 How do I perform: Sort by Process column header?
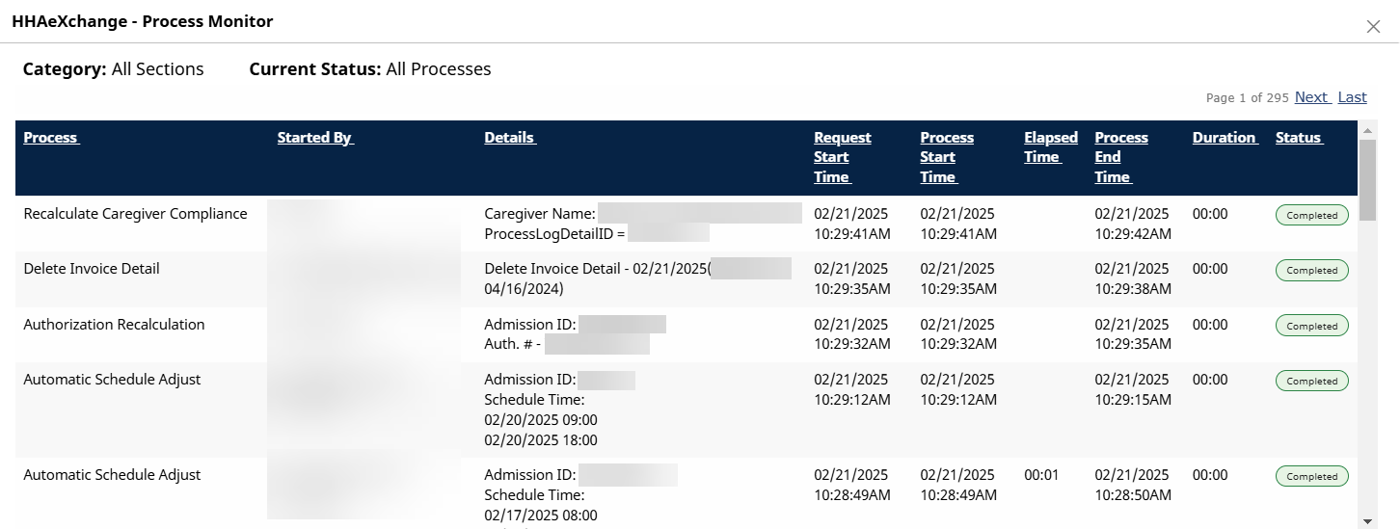click(x=51, y=138)
